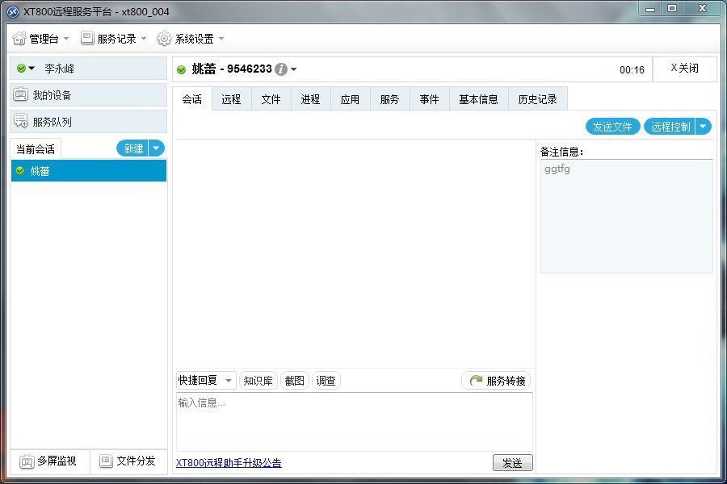
Task: Select 姚蕾 in the session list
Action: [89, 170]
